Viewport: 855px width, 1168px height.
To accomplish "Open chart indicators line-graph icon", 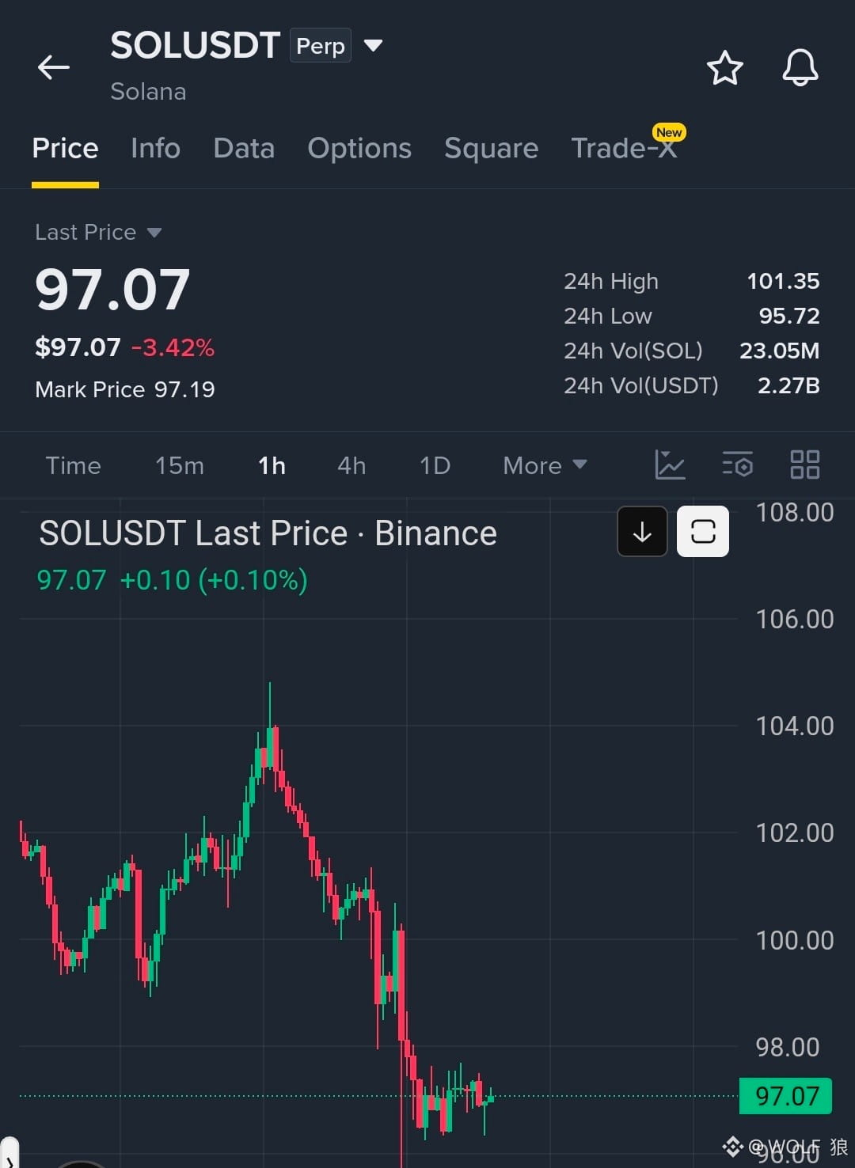I will (x=670, y=465).
